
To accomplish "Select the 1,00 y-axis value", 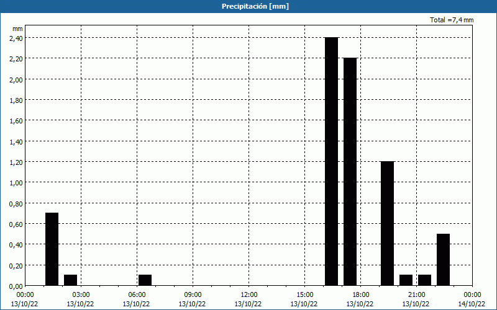I will [16, 182].
